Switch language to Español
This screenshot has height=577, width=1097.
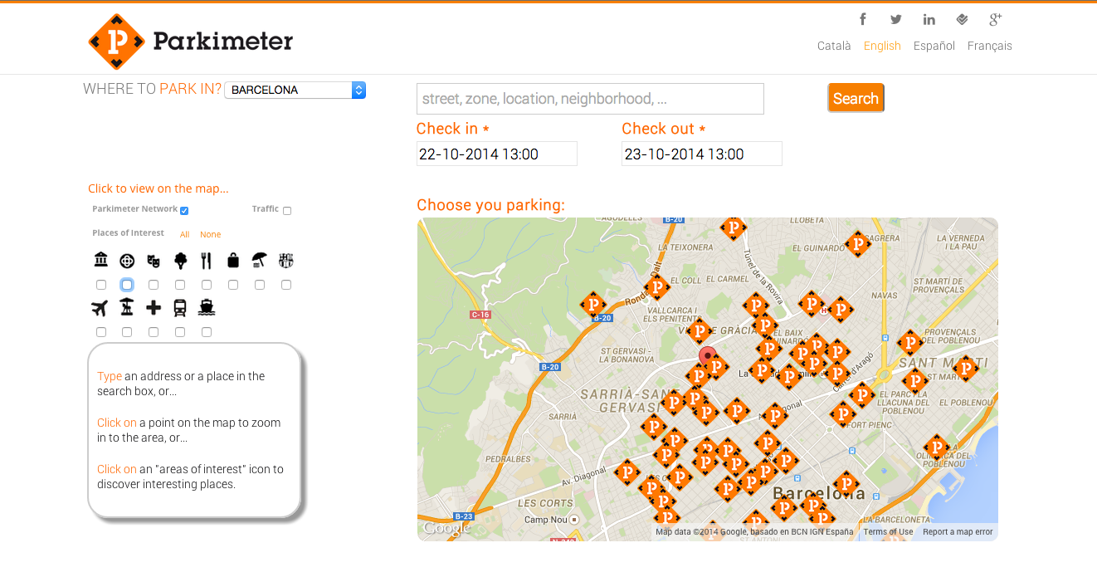(x=934, y=46)
